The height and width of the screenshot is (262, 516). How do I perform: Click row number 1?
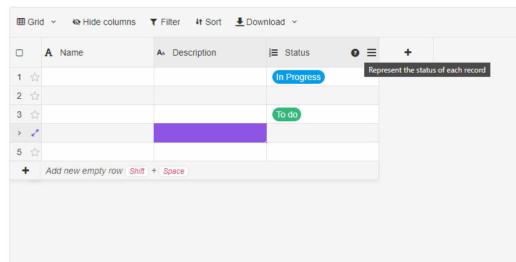[19, 77]
